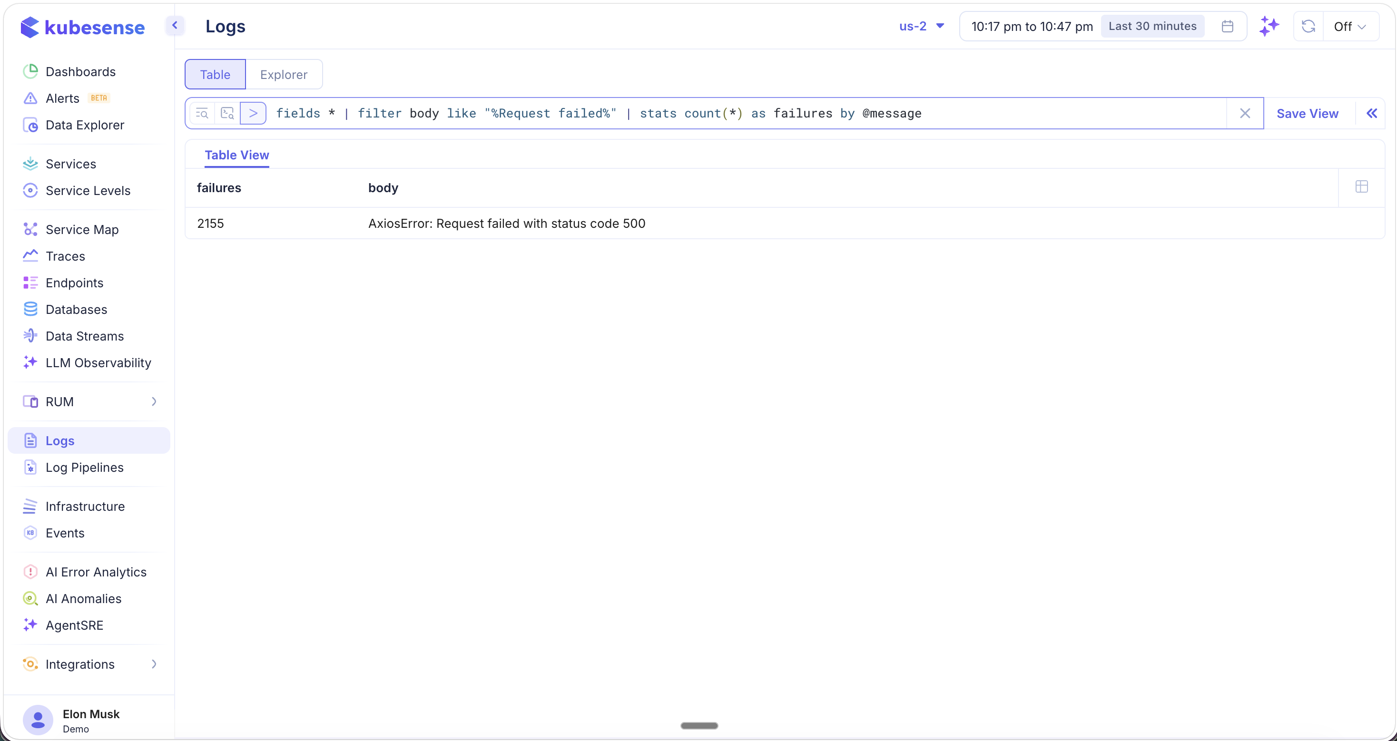Click the Save View button
Image resolution: width=1397 pixels, height=741 pixels.
[x=1308, y=113]
